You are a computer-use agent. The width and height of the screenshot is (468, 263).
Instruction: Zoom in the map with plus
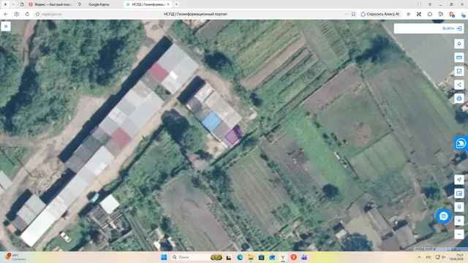459,221
